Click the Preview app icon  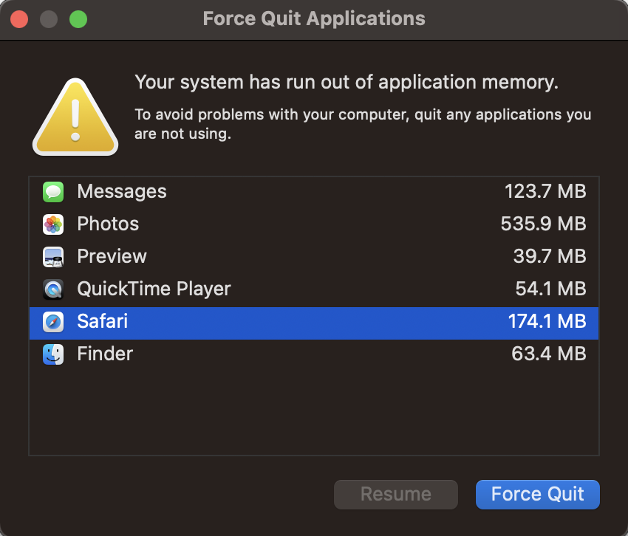click(53, 257)
